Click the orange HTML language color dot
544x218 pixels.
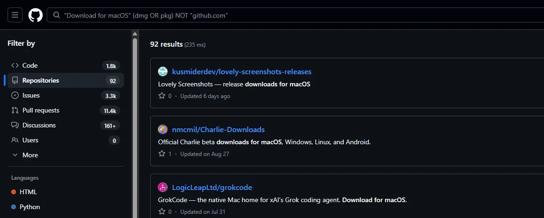(x=14, y=192)
